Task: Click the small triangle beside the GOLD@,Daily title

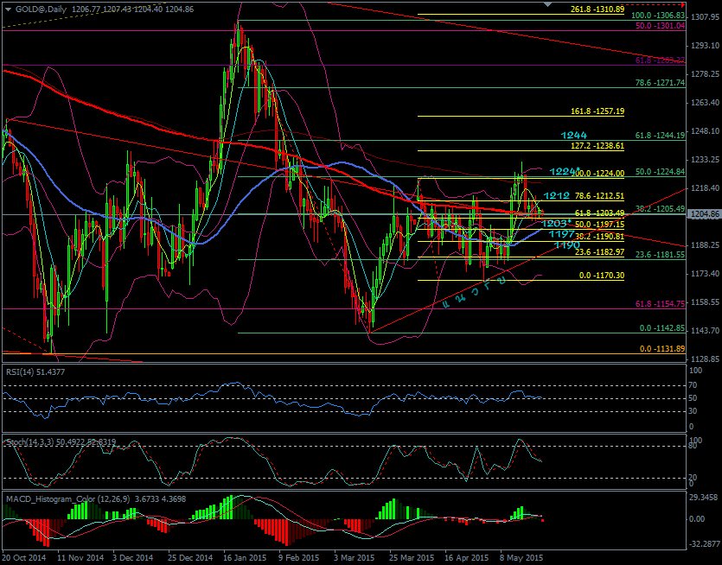Action: (x=10, y=9)
